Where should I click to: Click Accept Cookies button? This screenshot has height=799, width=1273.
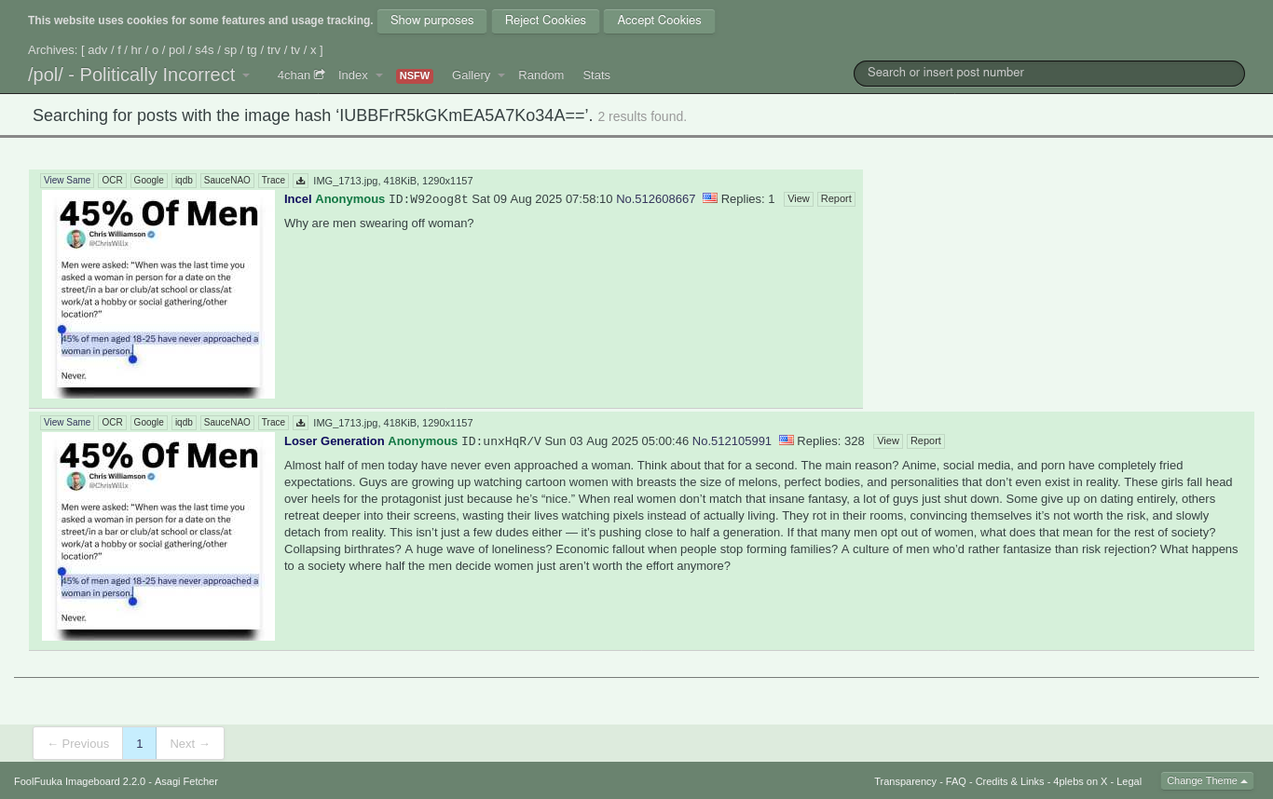click(x=659, y=20)
